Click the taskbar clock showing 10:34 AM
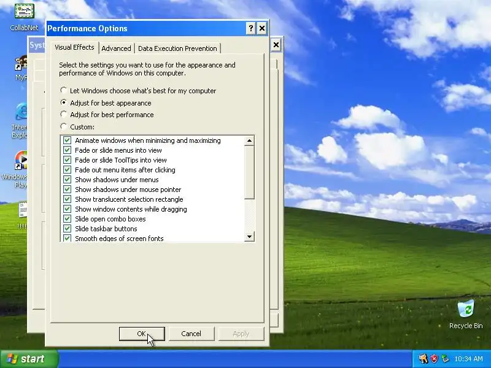491x368 pixels. point(468,359)
